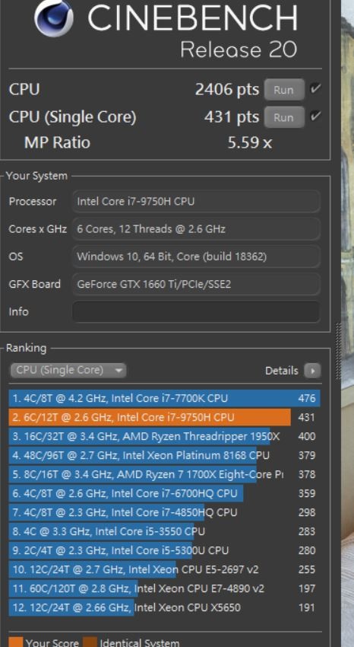
Task: Run the CPU (Single Core) benchmark
Action: (x=283, y=117)
